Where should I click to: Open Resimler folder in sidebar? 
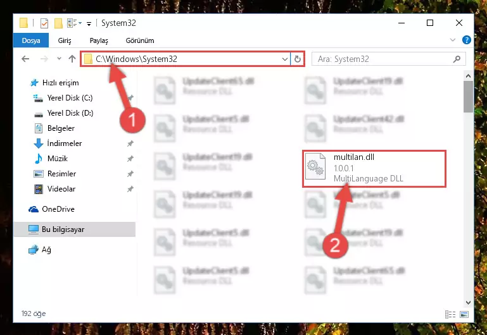pos(54,174)
